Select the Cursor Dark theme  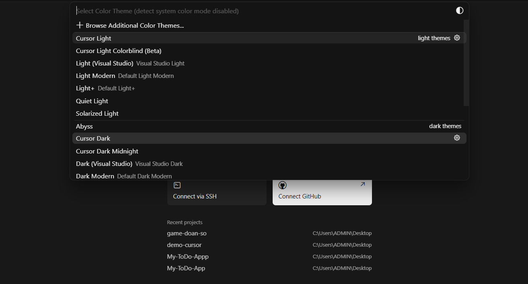pos(269,138)
